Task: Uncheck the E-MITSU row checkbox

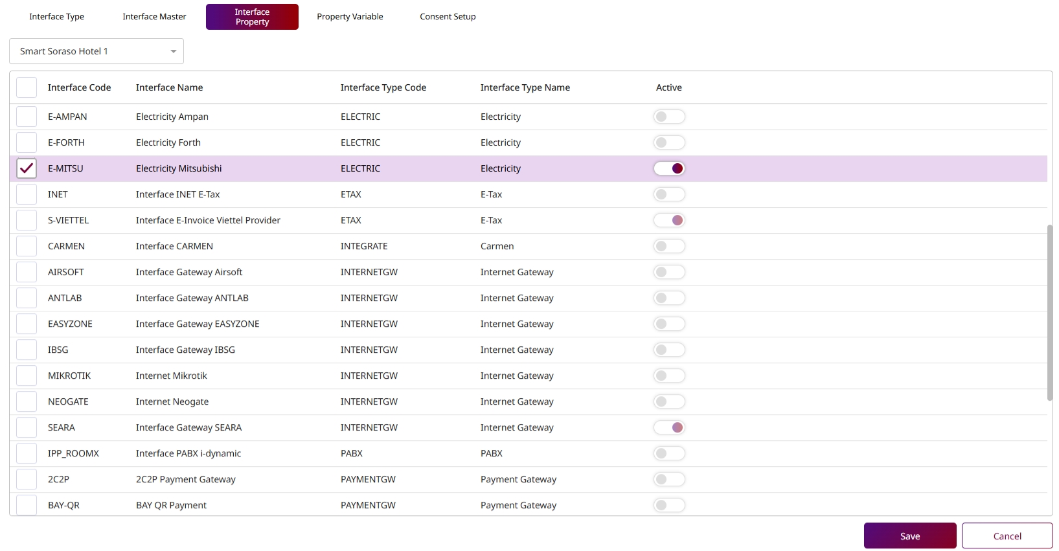Action: tap(27, 168)
